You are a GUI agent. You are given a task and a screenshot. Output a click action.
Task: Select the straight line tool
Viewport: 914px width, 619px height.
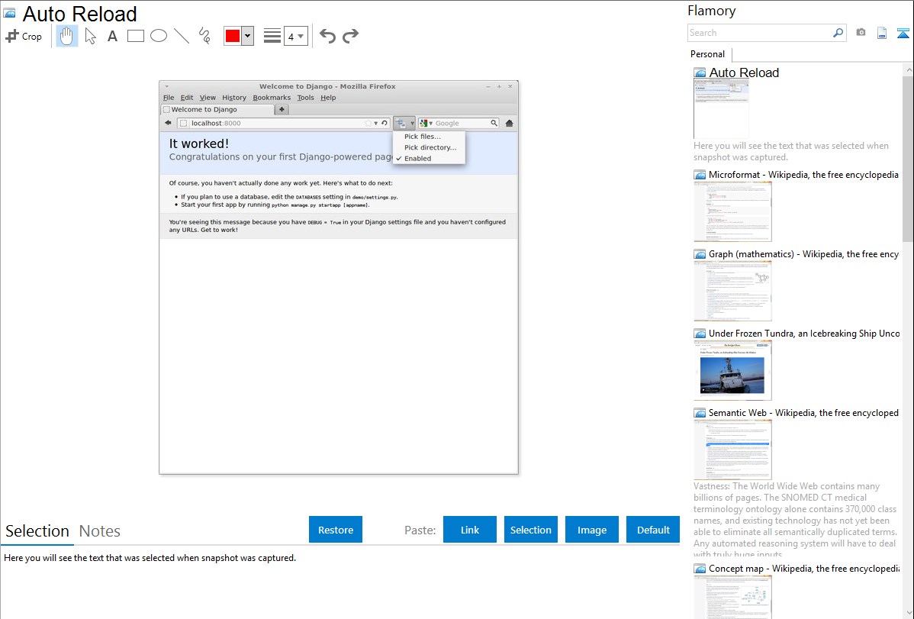[x=182, y=36]
